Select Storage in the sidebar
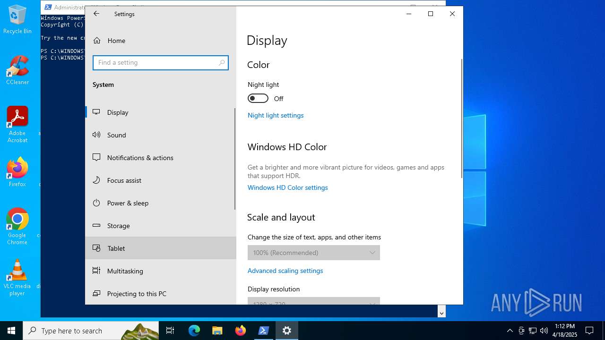605x340 pixels. (160, 226)
